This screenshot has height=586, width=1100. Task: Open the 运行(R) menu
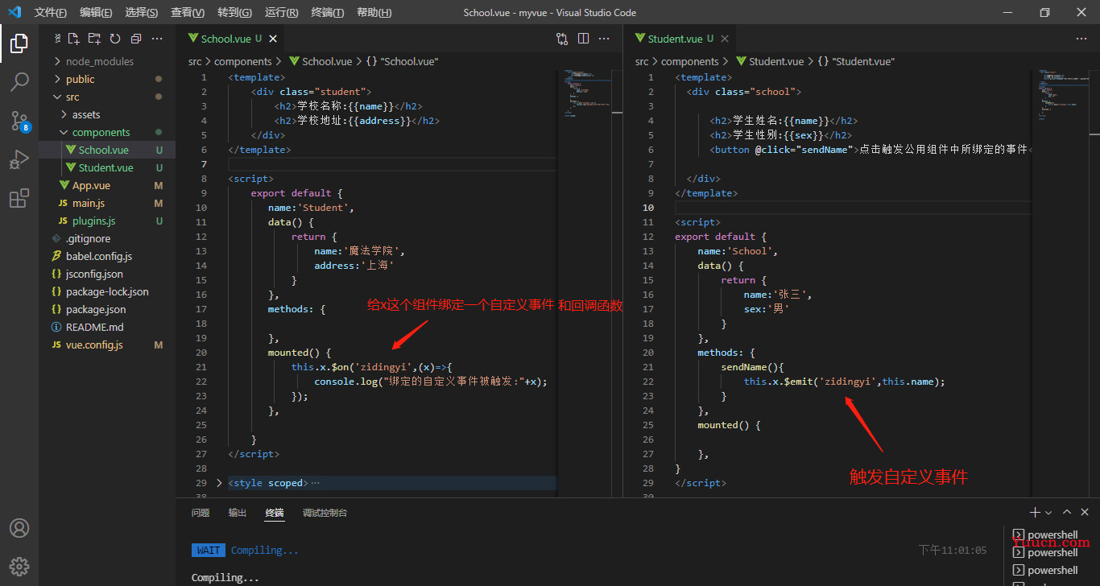(282, 12)
